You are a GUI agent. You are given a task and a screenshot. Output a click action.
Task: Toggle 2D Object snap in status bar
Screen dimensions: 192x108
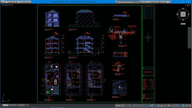(x=147, y=106)
